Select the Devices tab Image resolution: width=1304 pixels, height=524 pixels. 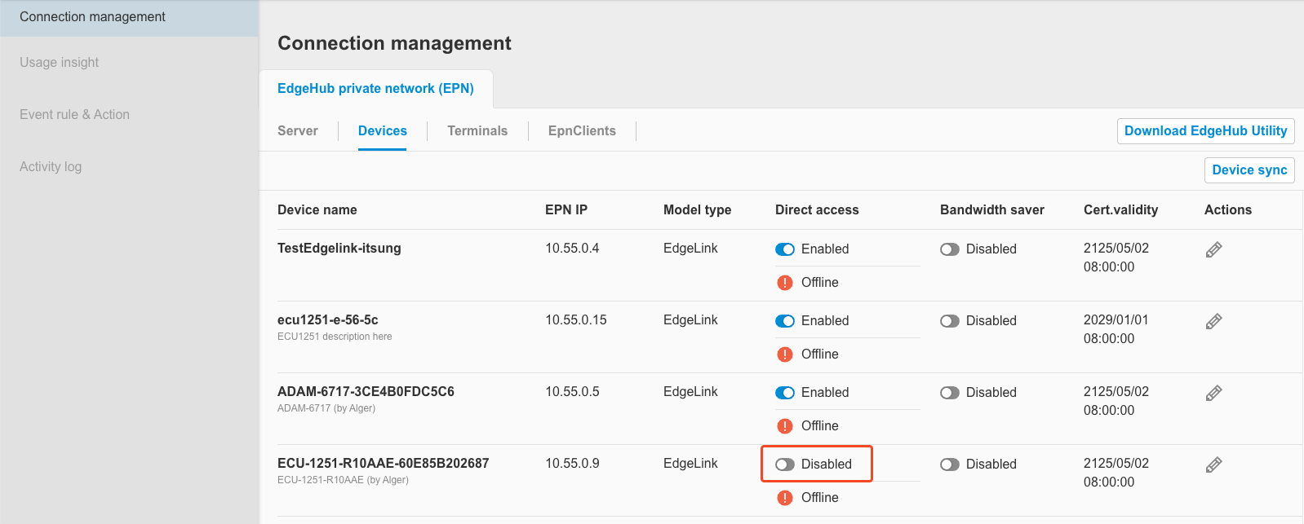pos(383,130)
